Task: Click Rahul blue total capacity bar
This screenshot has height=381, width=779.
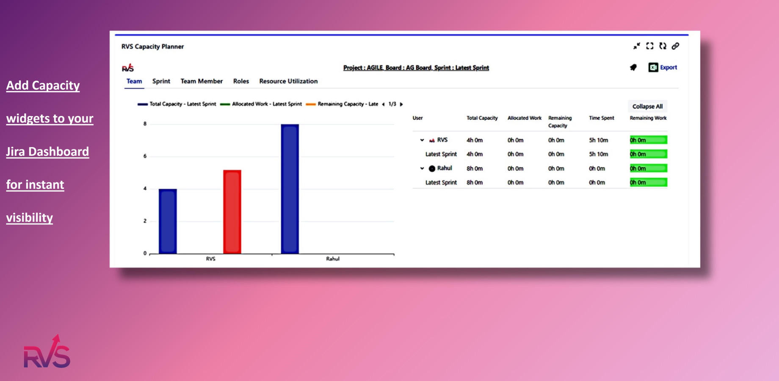Action: [290, 189]
